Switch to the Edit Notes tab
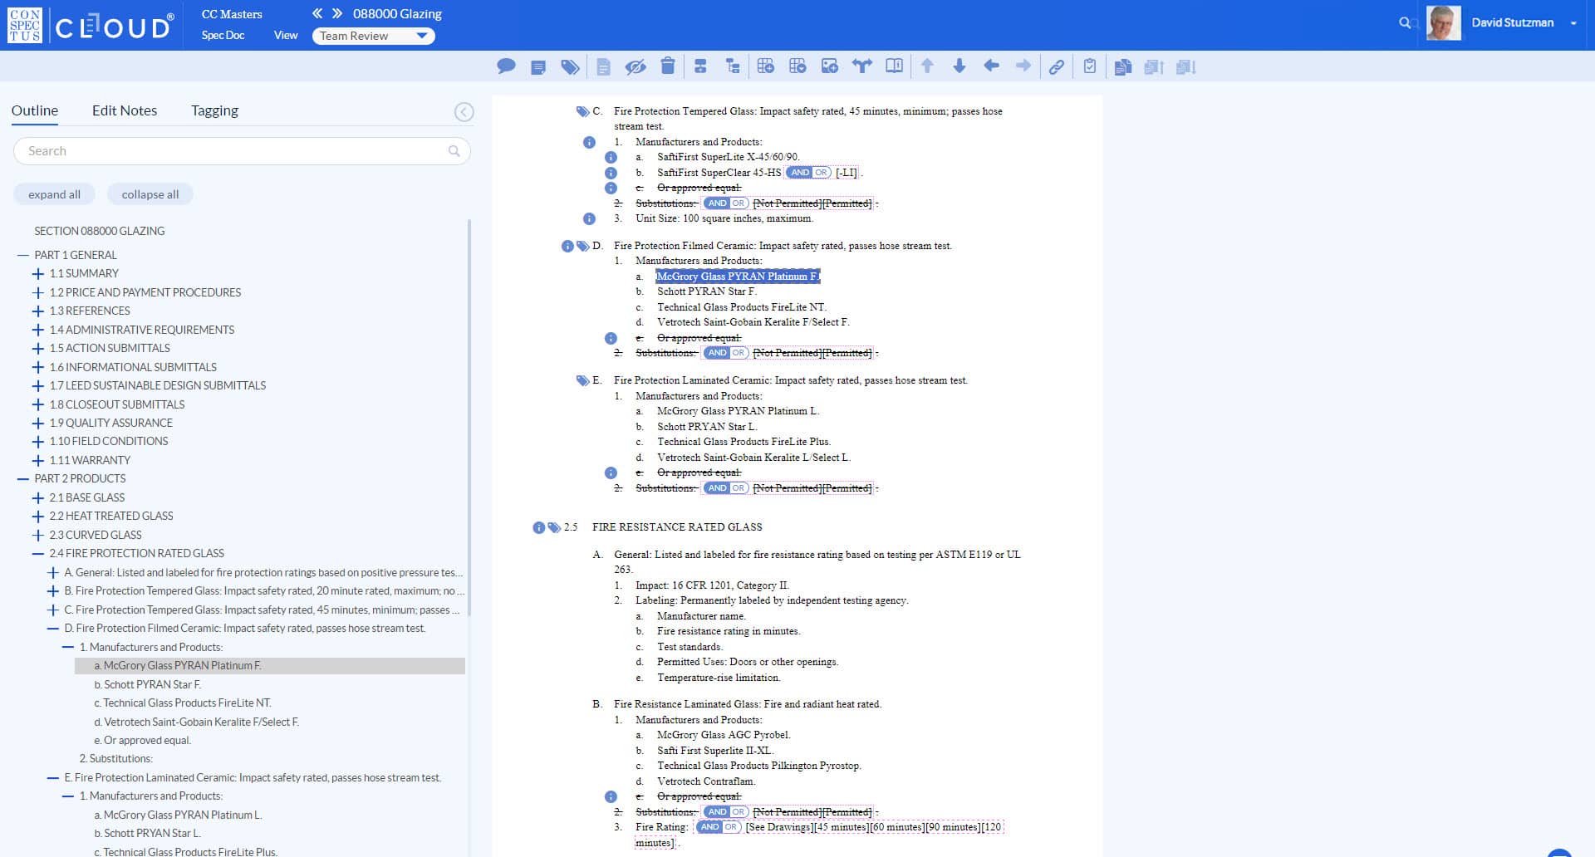The height and width of the screenshot is (857, 1595). [x=125, y=110]
